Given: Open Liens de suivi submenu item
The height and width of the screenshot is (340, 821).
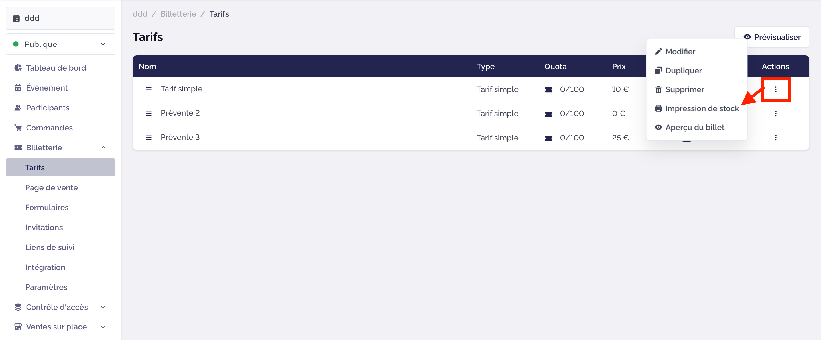Looking at the screenshot, I should [x=60, y=247].
